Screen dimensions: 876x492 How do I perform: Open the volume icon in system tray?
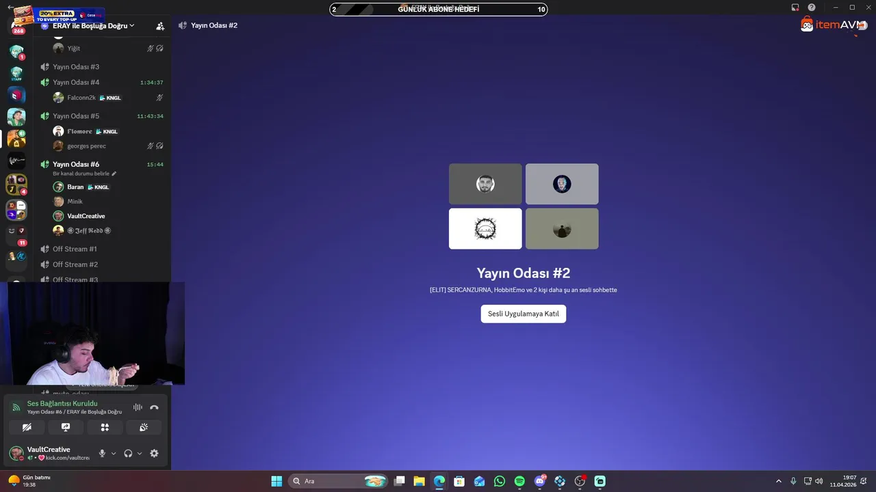[x=819, y=481]
